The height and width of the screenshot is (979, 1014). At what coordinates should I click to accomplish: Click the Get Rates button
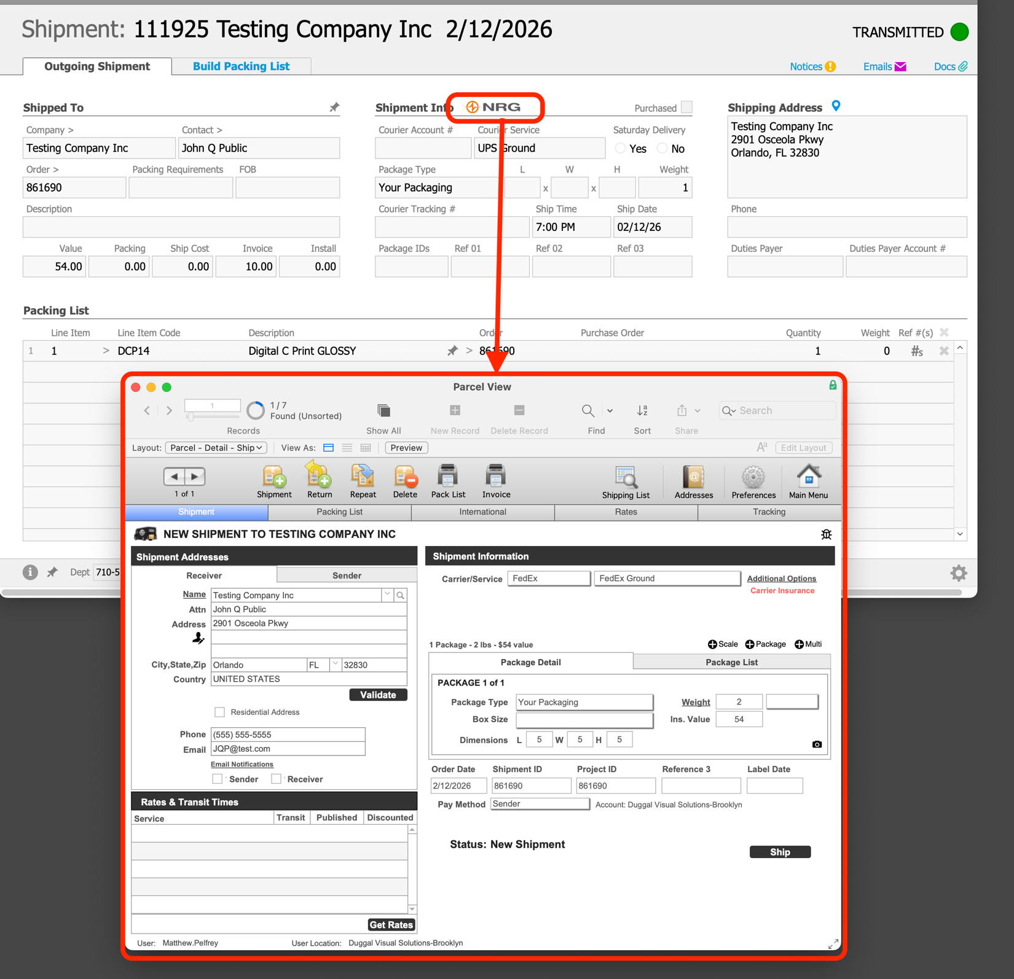(391, 925)
